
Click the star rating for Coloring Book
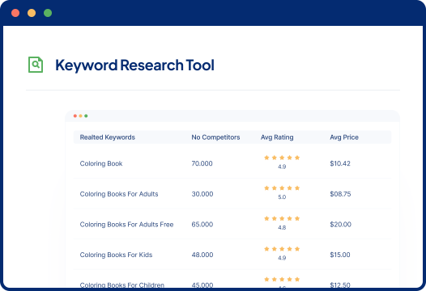coord(282,158)
